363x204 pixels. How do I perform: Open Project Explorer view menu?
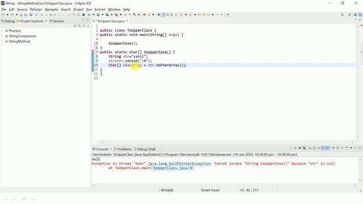(x=88, y=26)
